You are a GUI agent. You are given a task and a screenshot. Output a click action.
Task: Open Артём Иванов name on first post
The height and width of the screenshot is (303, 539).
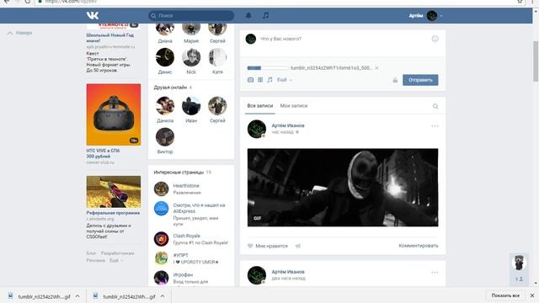coord(288,125)
